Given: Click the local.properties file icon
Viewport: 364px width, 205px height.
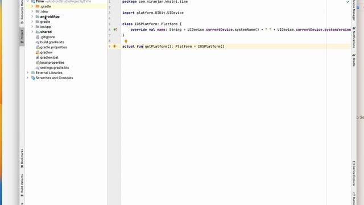Looking at the screenshot, I should 38,63.
